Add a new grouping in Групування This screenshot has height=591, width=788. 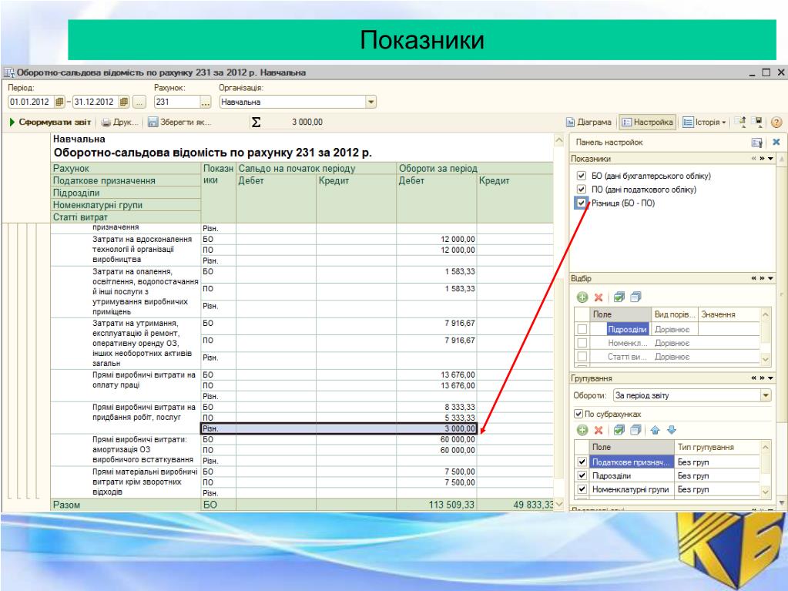click(582, 430)
